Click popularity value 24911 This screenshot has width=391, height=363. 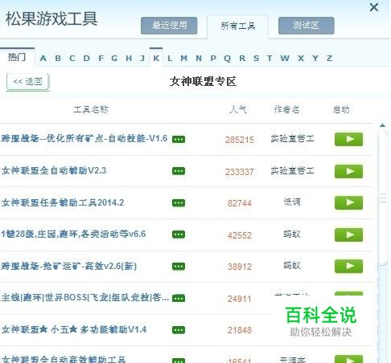point(240,299)
